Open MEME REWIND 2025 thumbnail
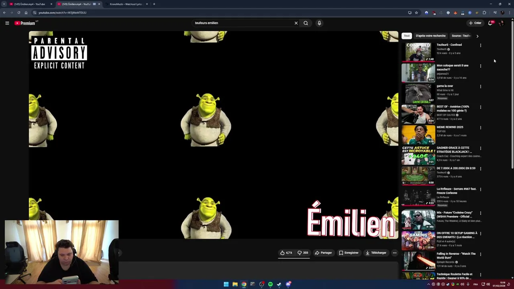514x289 pixels. click(x=418, y=134)
